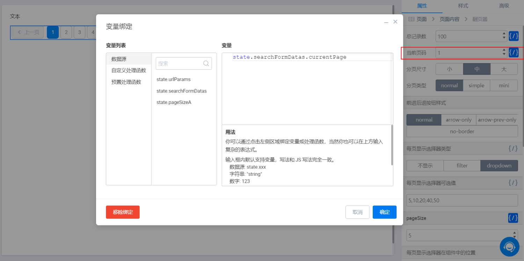Click binding icon for 每页显示选择器可选值
The width and height of the screenshot is (524, 261).
[x=513, y=183]
